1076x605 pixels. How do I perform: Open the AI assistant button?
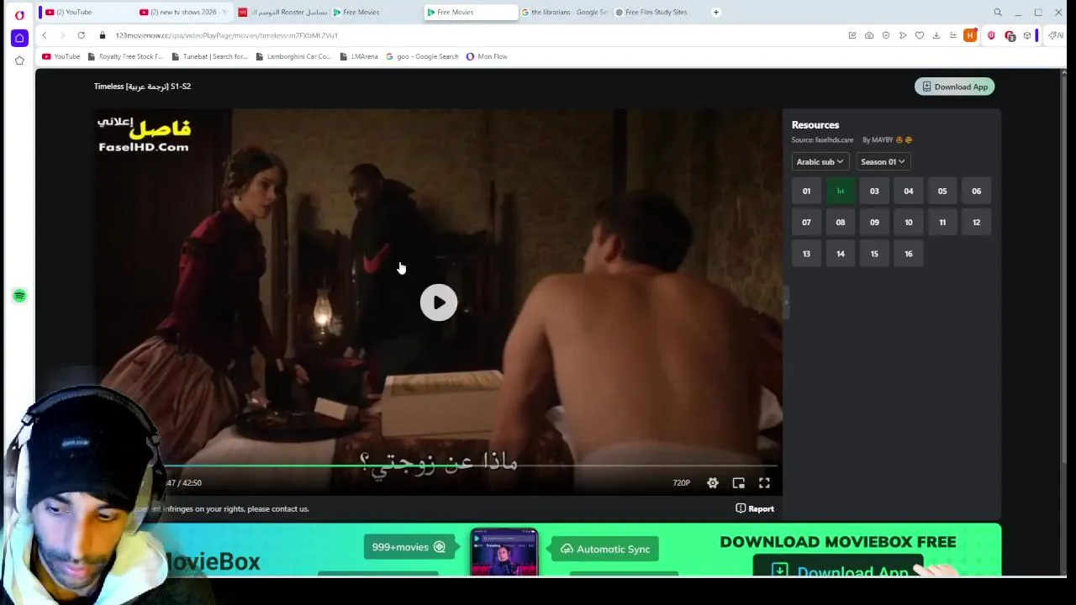click(1055, 35)
